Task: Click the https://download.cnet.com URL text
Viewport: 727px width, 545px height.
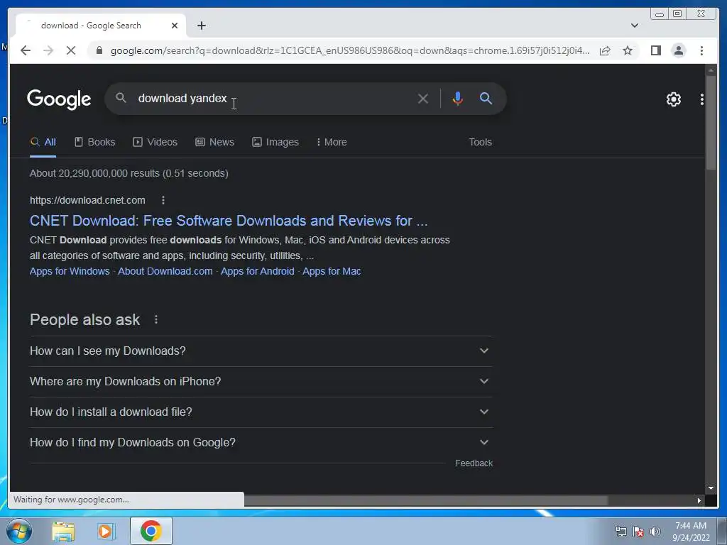Action: [x=87, y=200]
